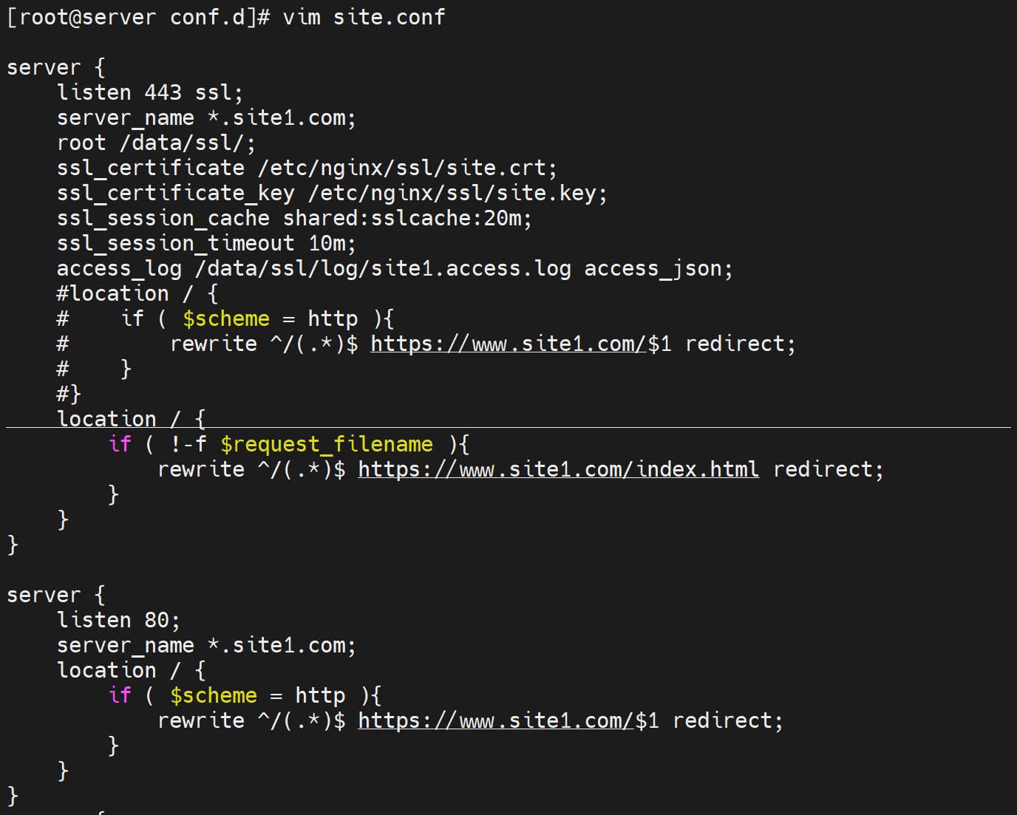Image resolution: width=1017 pixels, height=815 pixels.
Task: Open the https link in the port 80 server block
Action: [x=495, y=721]
